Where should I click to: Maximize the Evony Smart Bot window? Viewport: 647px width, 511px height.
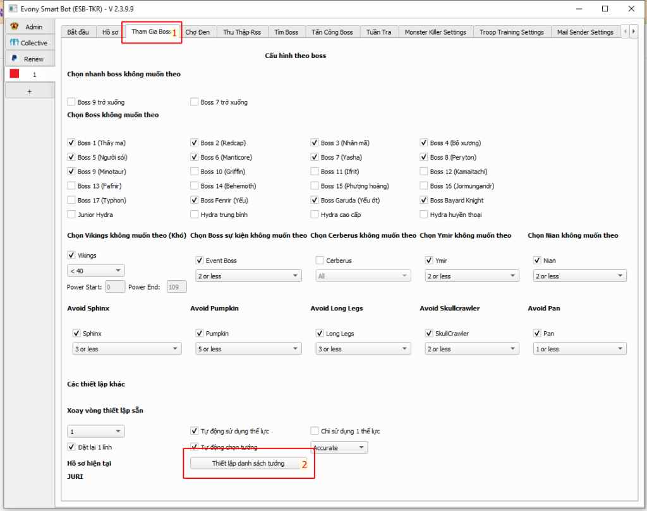coord(605,9)
